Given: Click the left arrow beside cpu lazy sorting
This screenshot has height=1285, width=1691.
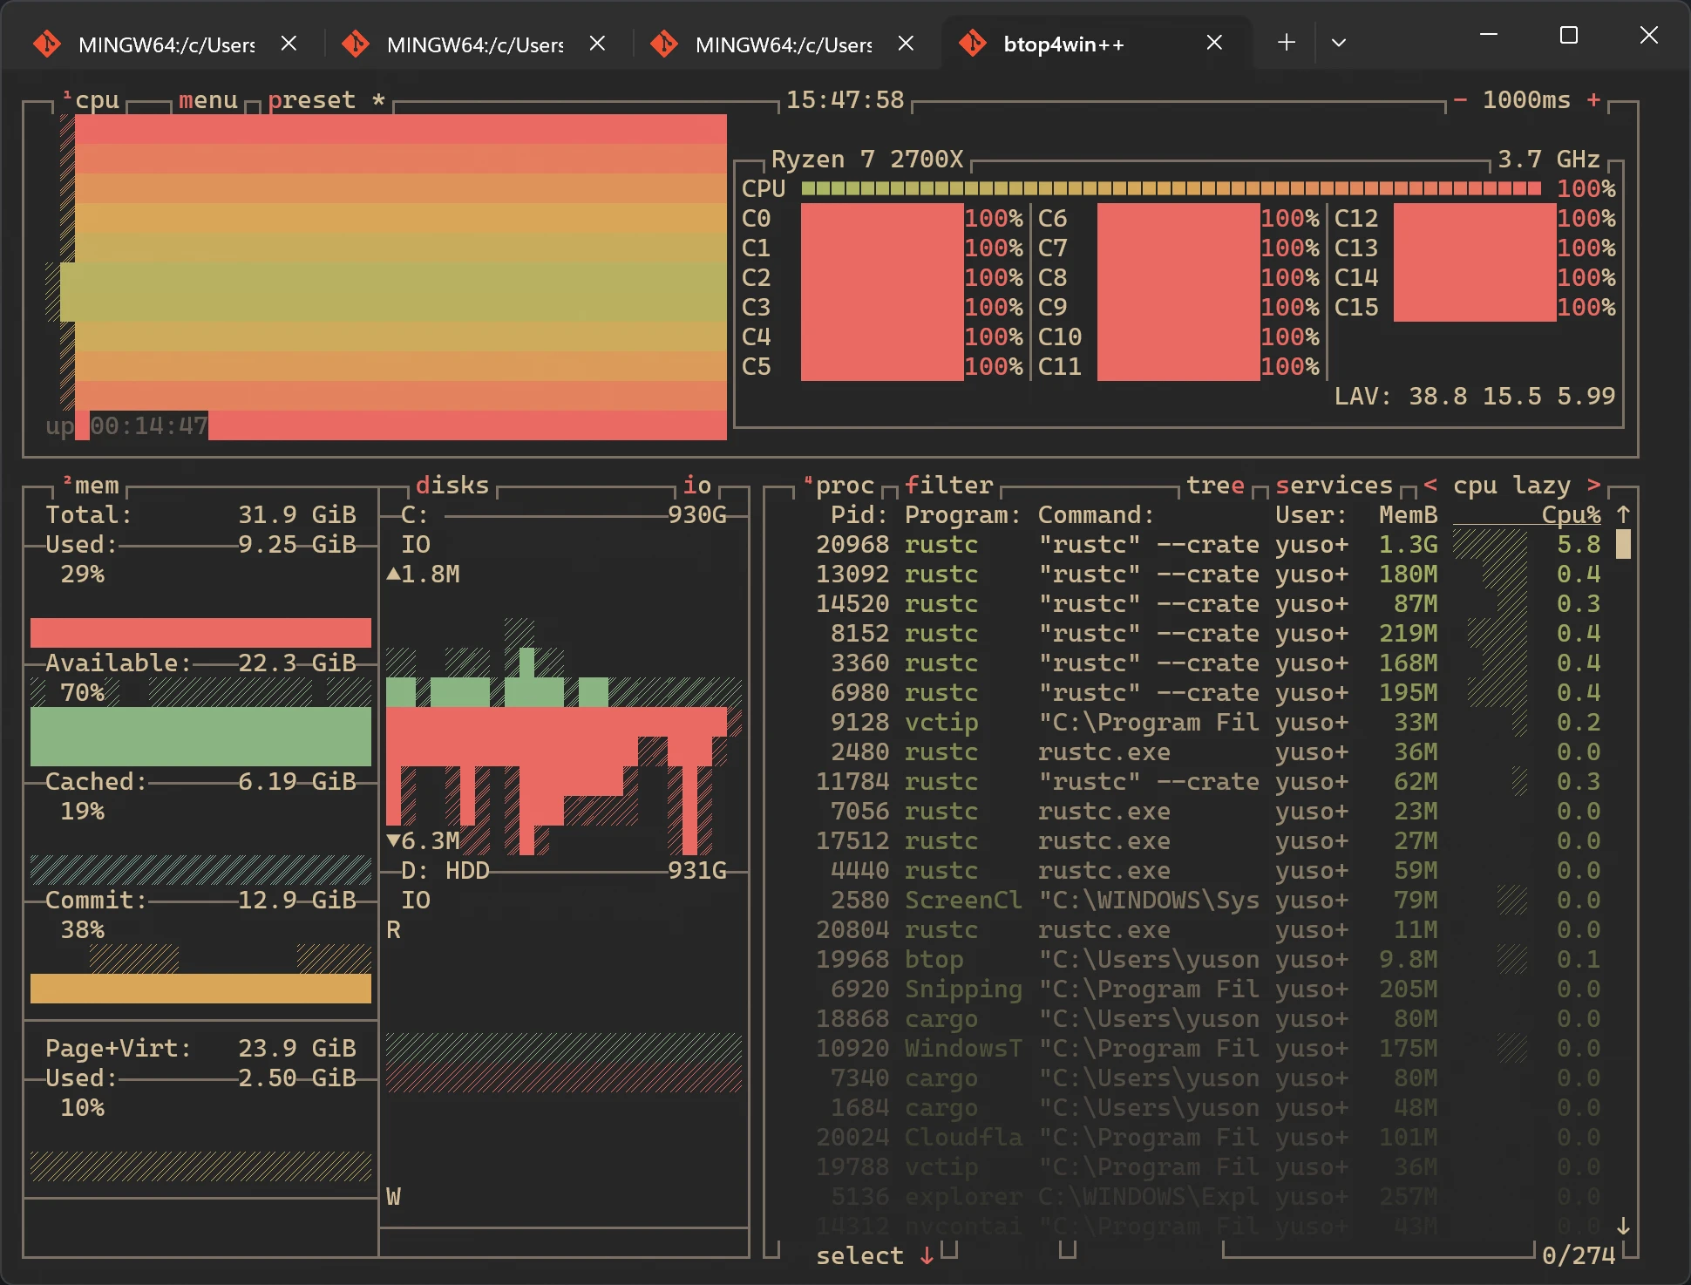Looking at the screenshot, I should point(1430,485).
